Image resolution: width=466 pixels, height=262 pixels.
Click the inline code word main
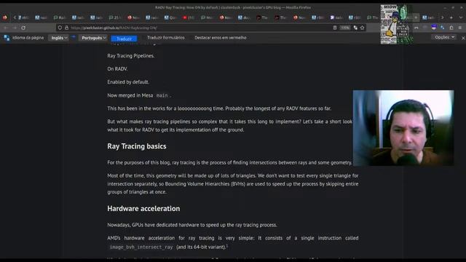162,95
